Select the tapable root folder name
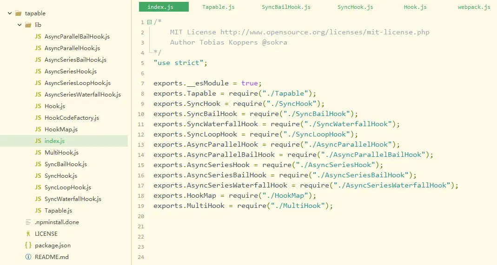The image size is (497, 265). pyautogui.click(x=35, y=13)
